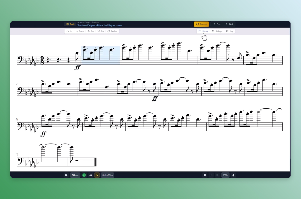Screen dimensions: 301x199
Task: Toggle the lightning bolt button
Action: [97, 175]
